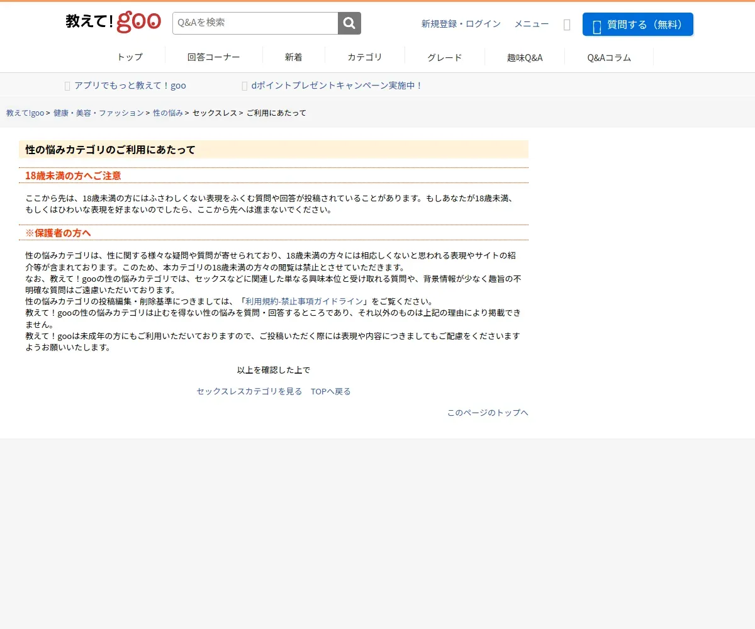Screen dimensions: 755x629
Task: Open the 回答コーナー tab
Action: 214,57
